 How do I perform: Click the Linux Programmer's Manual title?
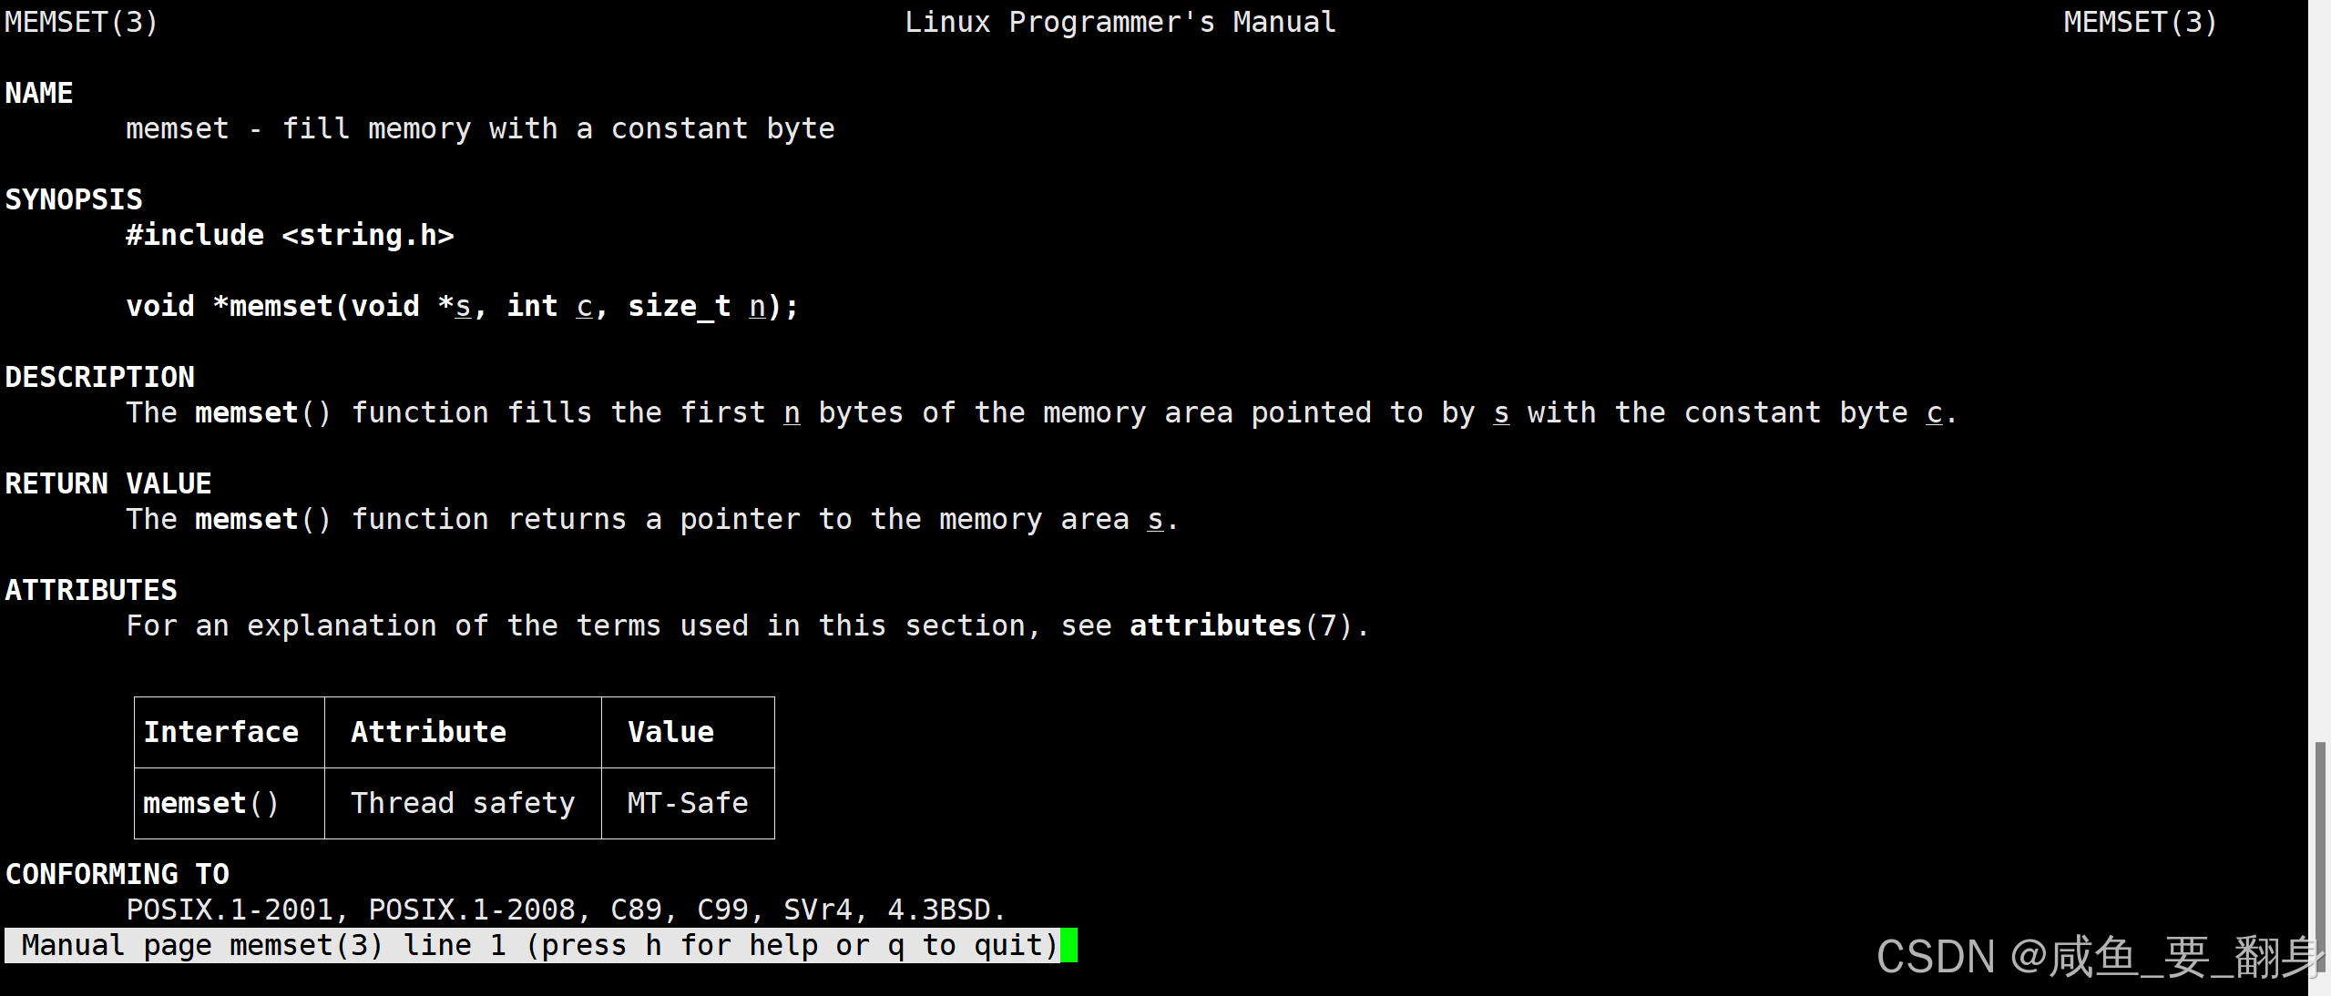coord(1119,22)
